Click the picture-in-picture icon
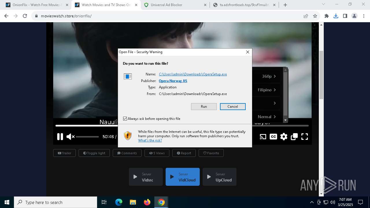This screenshot has height=208, width=370. pos(294,137)
